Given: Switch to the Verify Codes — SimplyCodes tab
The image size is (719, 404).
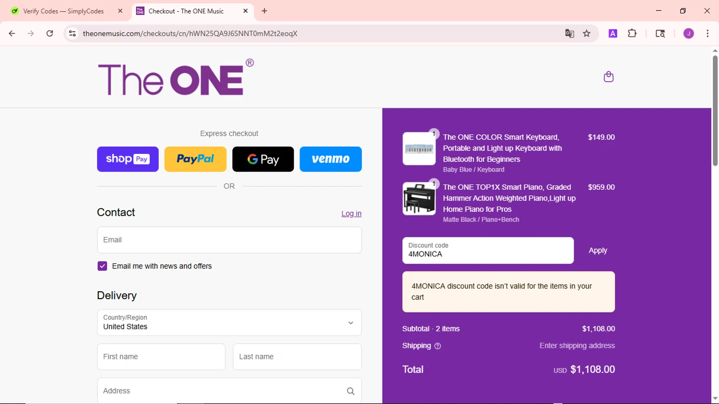Looking at the screenshot, I should (64, 11).
